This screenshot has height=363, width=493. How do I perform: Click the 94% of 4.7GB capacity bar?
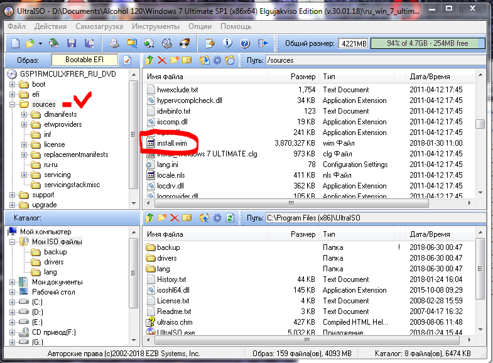pos(428,43)
